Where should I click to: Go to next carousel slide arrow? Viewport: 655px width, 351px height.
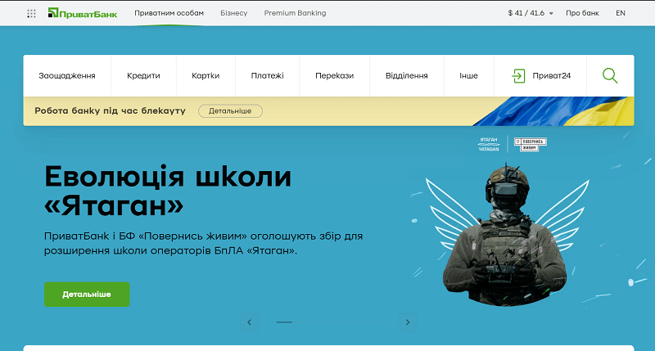(x=408, y=322)
